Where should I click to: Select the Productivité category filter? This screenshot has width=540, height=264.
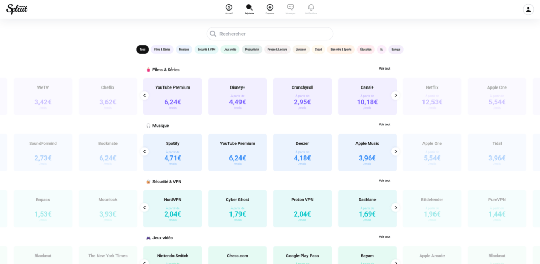252,50
